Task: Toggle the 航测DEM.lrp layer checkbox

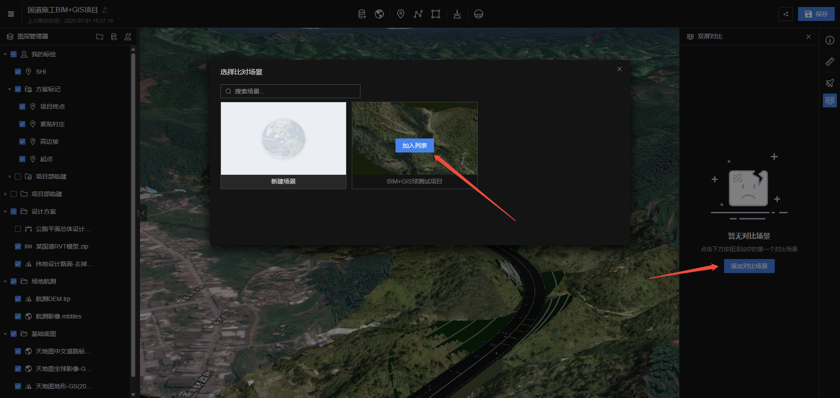Action: 18,299
